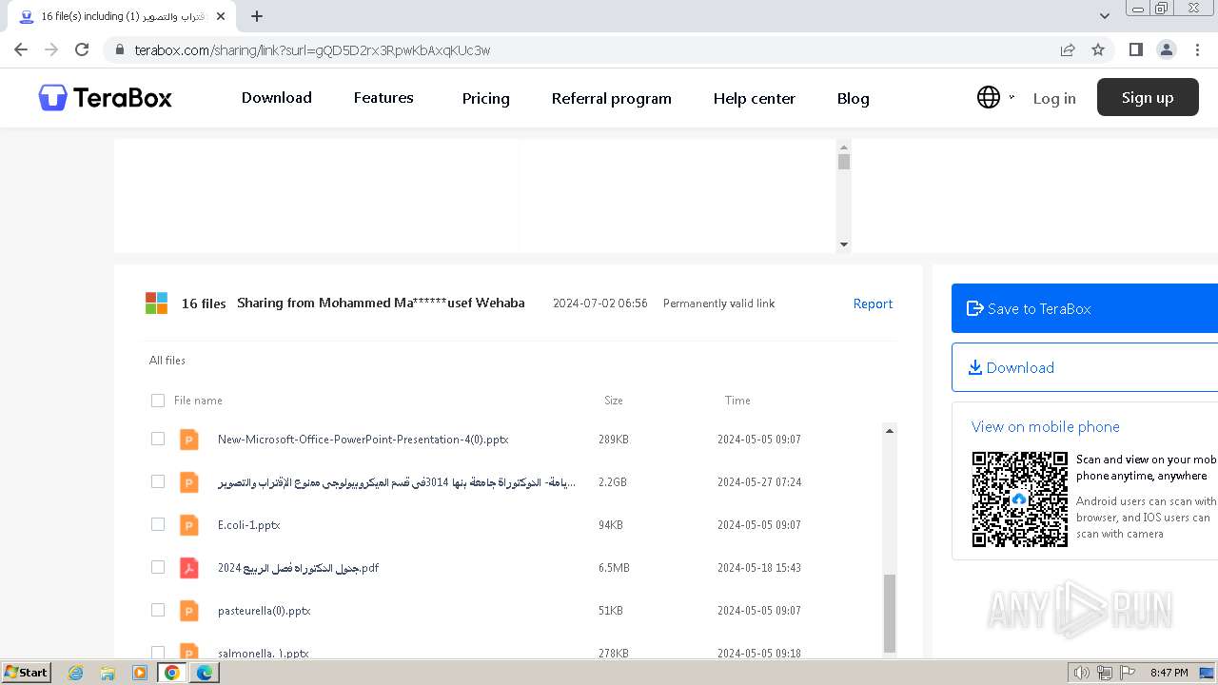This screenshot has width=1218, height=685.
Task: Close the 16 file(s) tab
Action: point(221,16)
